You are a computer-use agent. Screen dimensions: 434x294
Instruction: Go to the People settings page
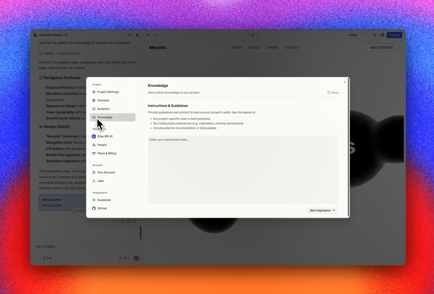click(112, 145)
